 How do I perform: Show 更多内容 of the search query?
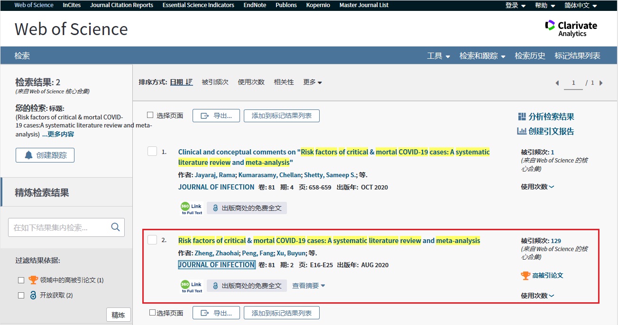58,134
